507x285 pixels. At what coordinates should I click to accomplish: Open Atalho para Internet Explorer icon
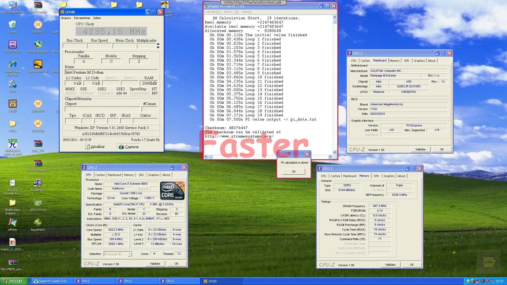pyautogui.click(x=12, y=68)
